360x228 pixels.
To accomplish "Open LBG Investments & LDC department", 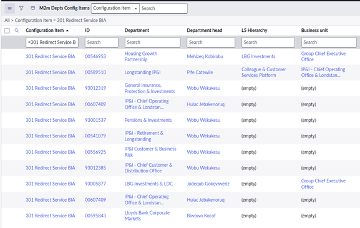I will (x=148, y=184).
